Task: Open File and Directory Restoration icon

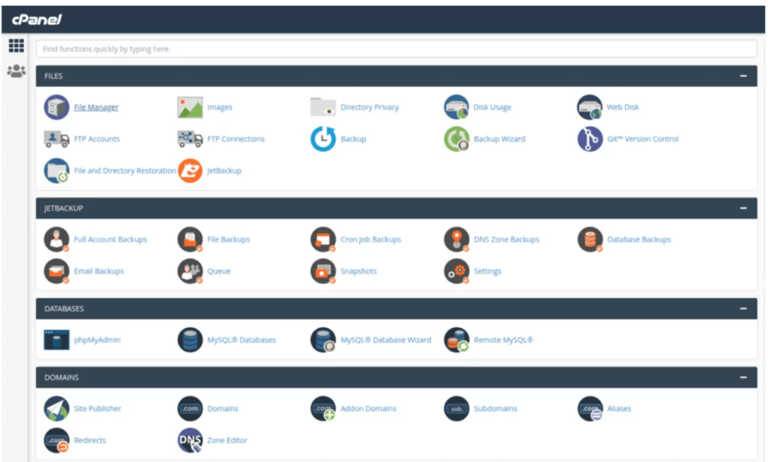Action: pyautogui.click(x=56, y=171)
